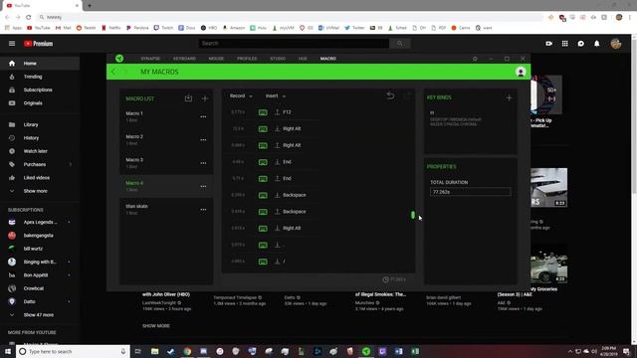The width and height of the screenshot is (637, 358).
Task: Open Netflix bookmark in bookmarks bar
Action: tap(110, 28)
